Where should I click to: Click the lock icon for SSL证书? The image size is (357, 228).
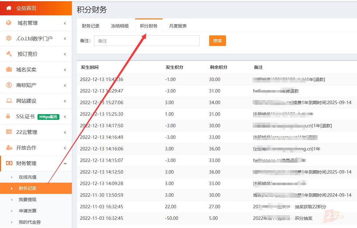8,116
